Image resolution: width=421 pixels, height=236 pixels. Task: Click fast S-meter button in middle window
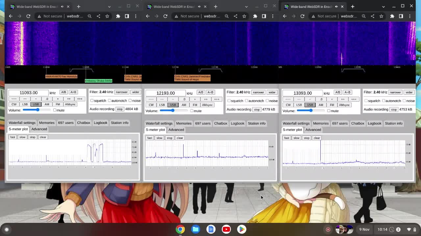(150, 138)
